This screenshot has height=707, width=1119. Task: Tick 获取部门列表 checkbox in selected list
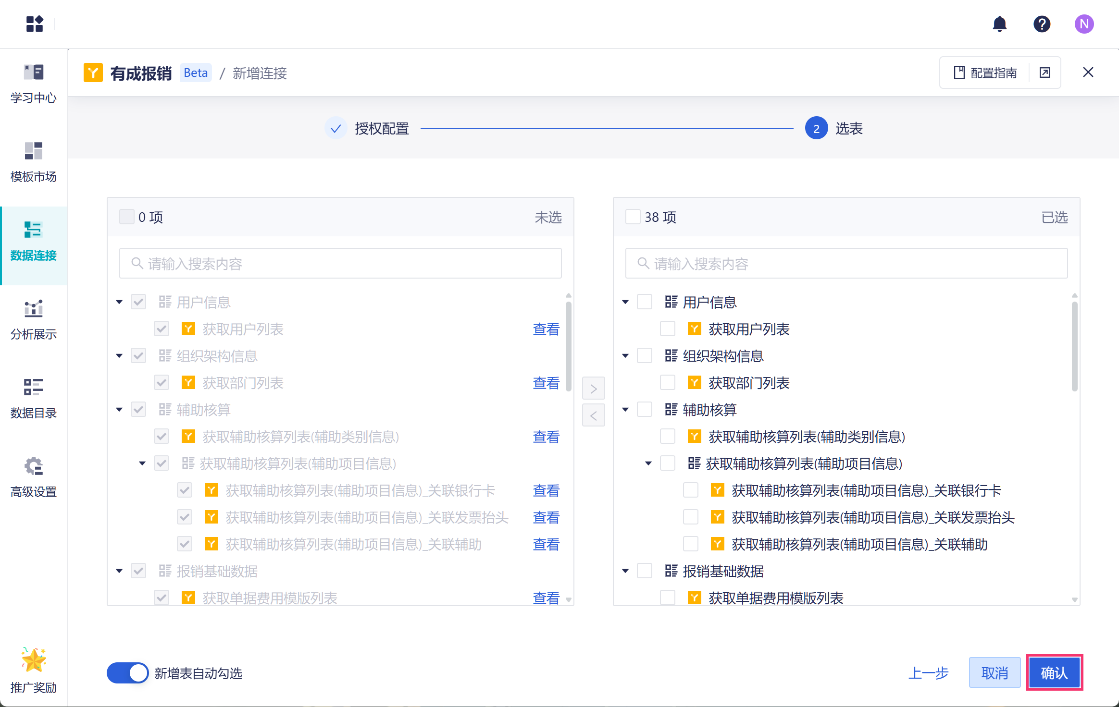(x=667, y=383)
